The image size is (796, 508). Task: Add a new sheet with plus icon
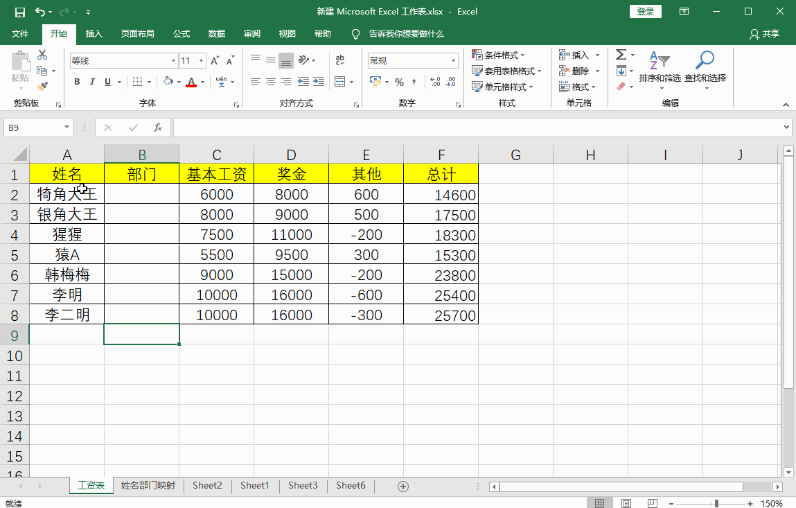403,486
